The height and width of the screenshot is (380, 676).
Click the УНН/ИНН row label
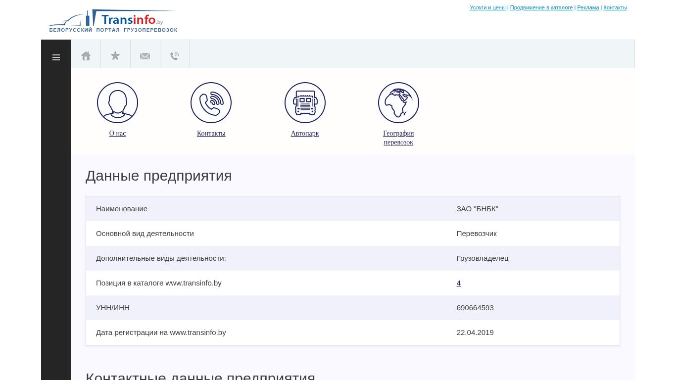click(x=113, y=308)
